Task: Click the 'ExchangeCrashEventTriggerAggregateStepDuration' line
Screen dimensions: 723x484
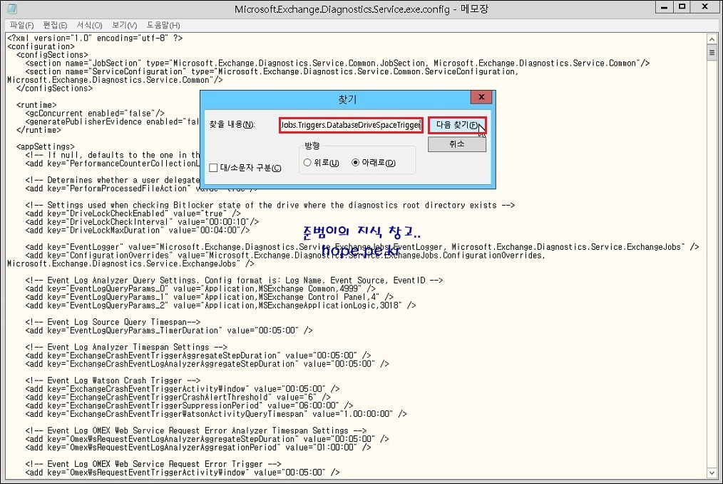Action: [x=198, y=356]
